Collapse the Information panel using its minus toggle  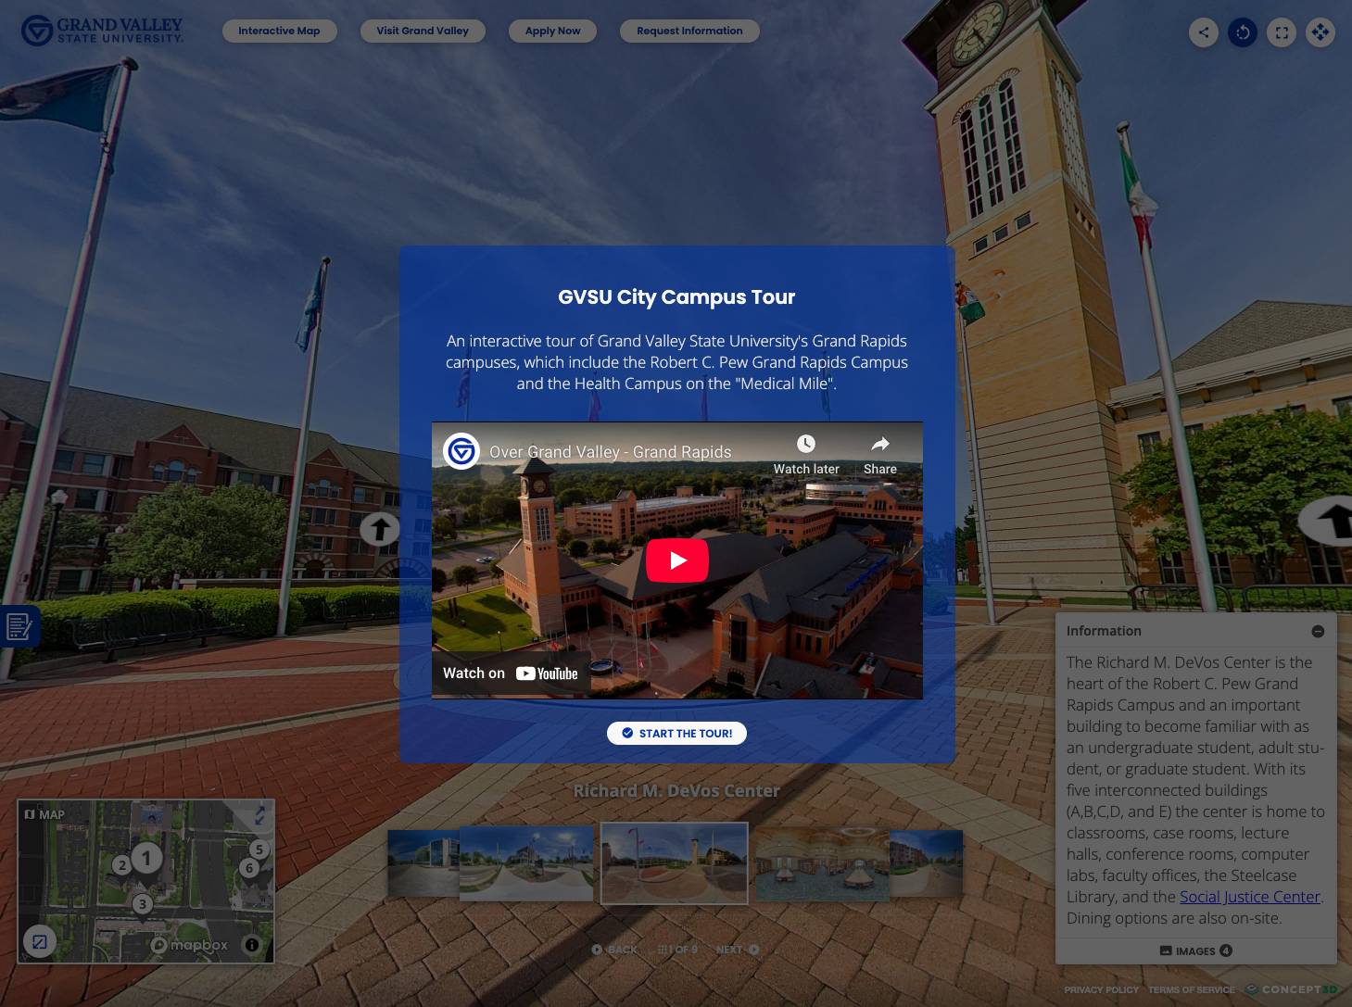point(1318,631)
